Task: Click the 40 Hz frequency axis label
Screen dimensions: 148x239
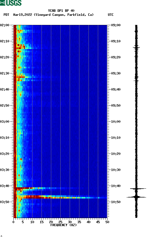Action: [x=89, y=222]
